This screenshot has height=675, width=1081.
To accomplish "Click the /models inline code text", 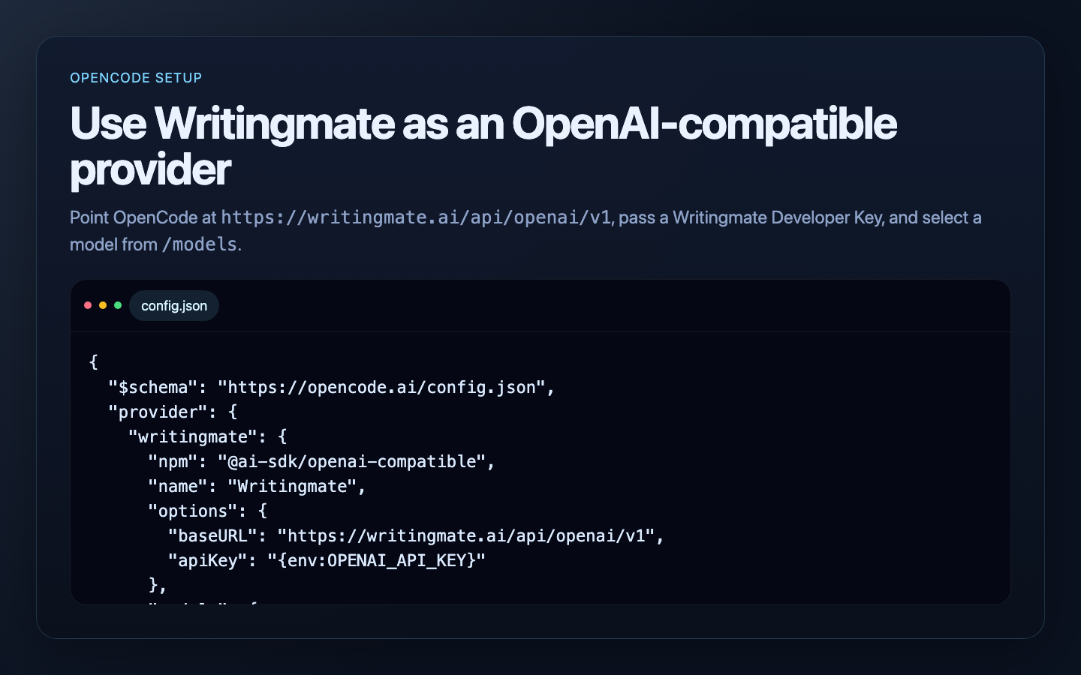I will (x=199, y=244).
